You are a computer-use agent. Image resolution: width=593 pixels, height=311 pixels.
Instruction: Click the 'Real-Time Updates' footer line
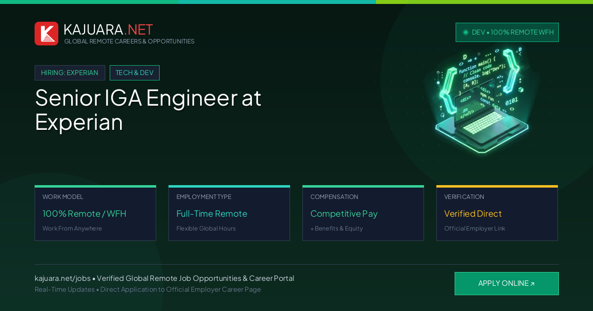(148, 289)
